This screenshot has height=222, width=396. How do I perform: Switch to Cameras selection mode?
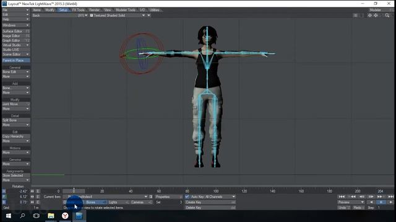(141, 202)
